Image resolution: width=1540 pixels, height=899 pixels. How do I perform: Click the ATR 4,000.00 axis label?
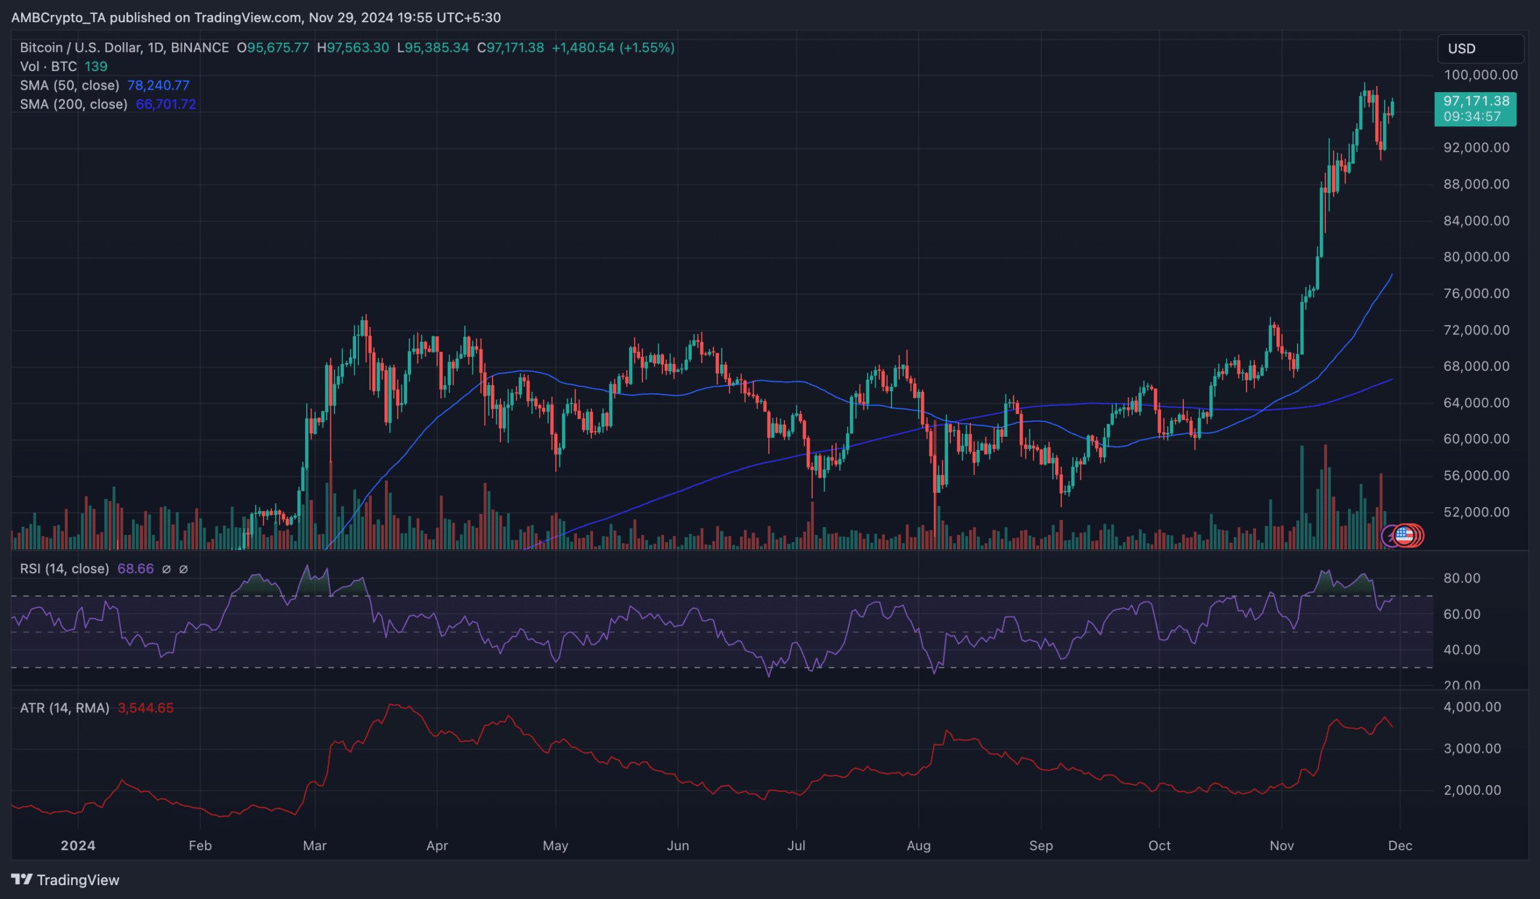pos(1472,707)
